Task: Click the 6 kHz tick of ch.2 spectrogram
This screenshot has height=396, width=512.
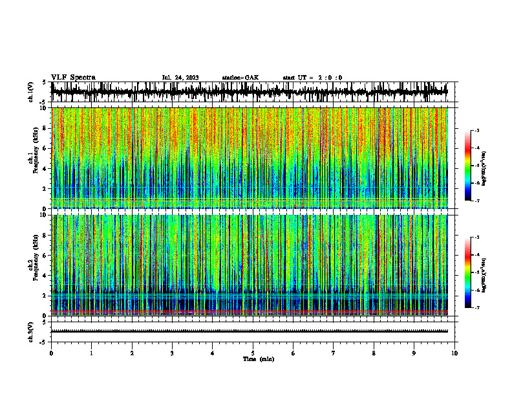Action: point(46,256)
